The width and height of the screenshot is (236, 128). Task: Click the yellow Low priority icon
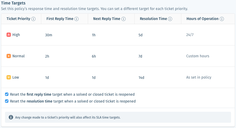coord(9,77)
